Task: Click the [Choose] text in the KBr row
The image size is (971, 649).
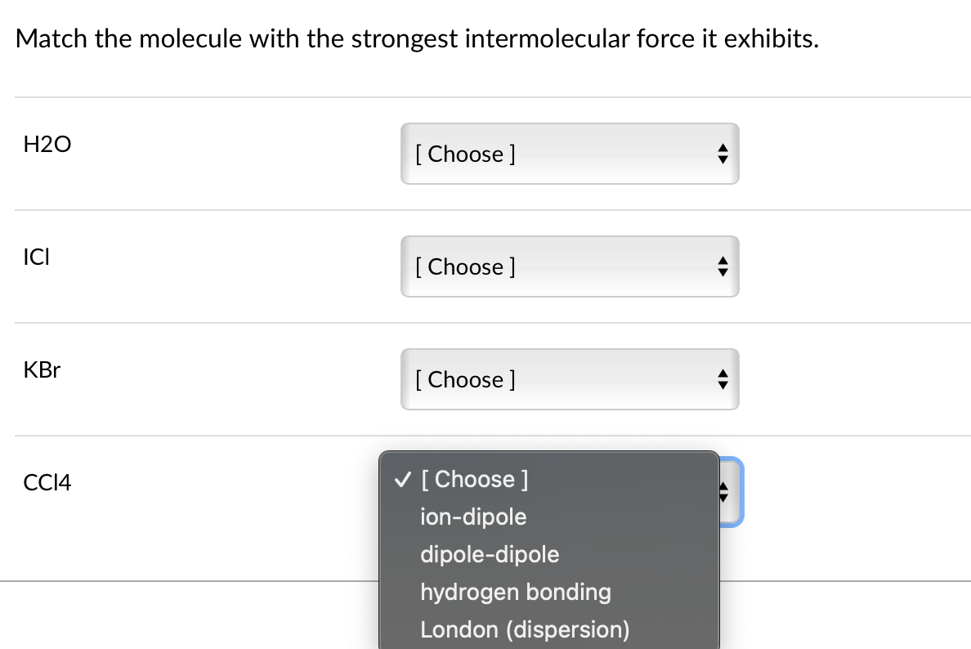Action: 464,379
